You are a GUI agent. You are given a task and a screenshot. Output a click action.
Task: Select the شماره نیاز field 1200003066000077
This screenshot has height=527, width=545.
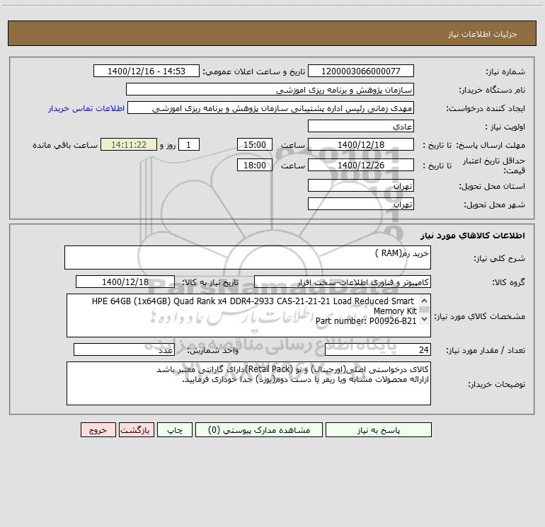click(x=361, y=71)
